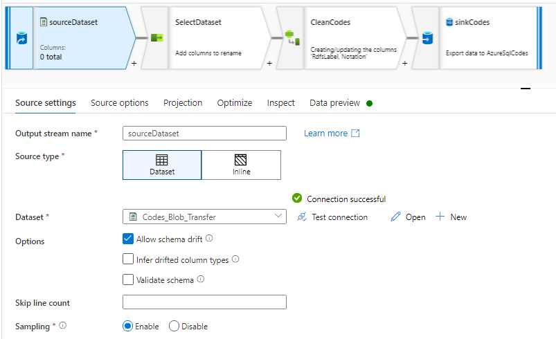Check the Validate schema option
The height and width of the screenshot is (339, 556).
[127, 280]
